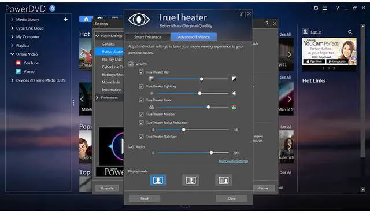Toggle the TrueTheater Motion checkbox
Viewport: 370px width, 213px height.
tap(141, 114)
